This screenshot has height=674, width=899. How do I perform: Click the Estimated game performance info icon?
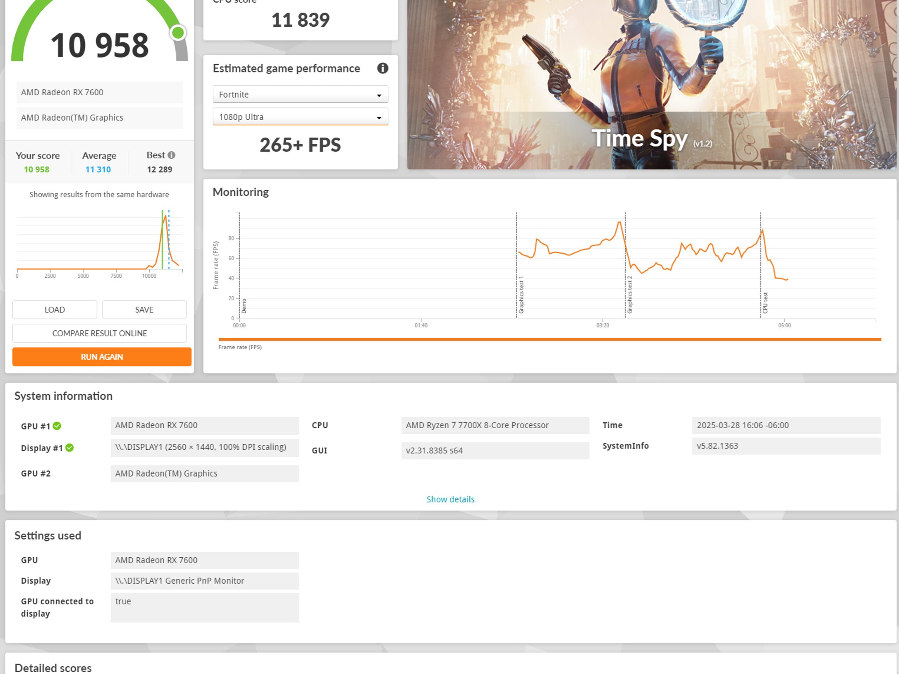pos(382,68)
